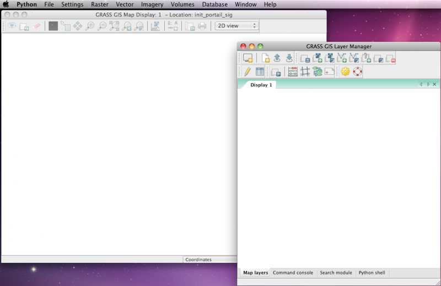
Task: Click the Erase display eraser icon
Action: point(37,26)
